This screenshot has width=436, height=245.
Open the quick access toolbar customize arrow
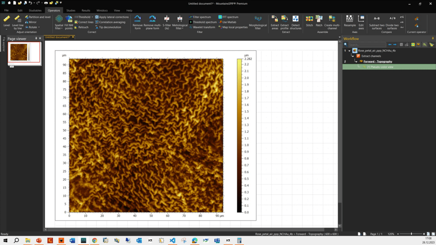pos(61,3)
